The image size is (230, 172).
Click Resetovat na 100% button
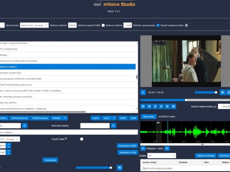(127, 146)
